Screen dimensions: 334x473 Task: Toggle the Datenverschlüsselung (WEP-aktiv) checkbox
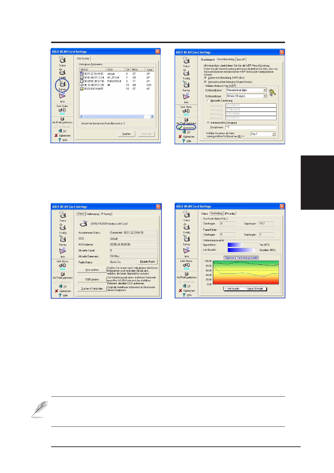pos(206,78)
